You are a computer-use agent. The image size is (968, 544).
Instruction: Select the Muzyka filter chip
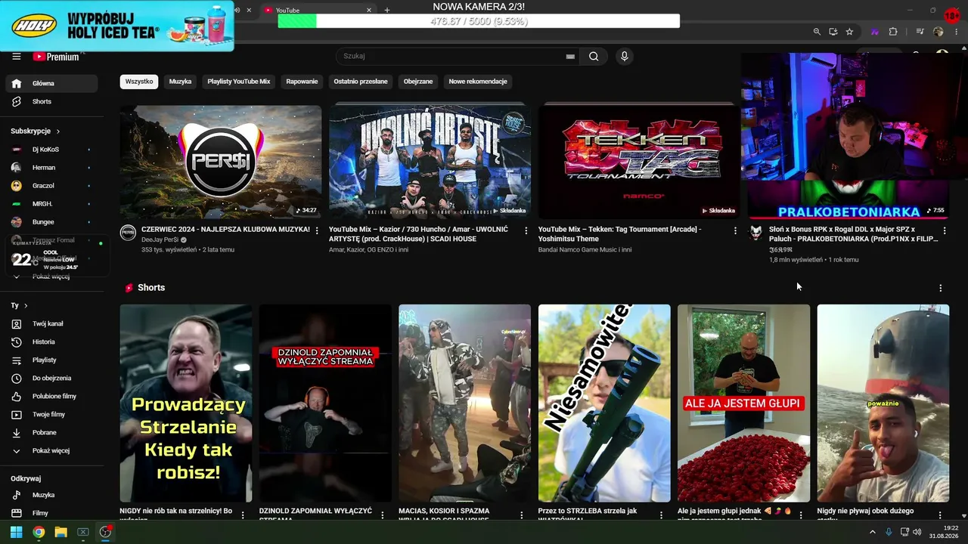[180, 82]
